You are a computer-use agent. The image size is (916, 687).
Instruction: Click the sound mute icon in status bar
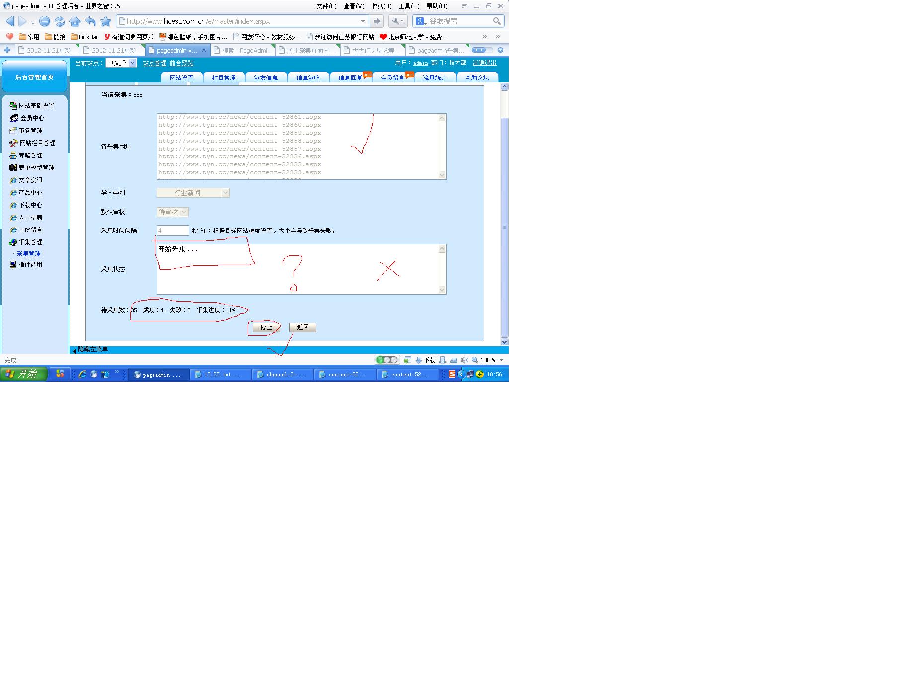[464, 360]
